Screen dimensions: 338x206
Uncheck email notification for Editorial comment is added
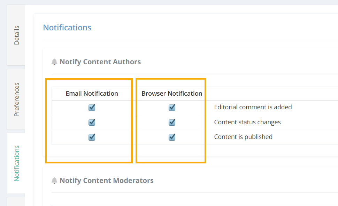click(92, 107)
